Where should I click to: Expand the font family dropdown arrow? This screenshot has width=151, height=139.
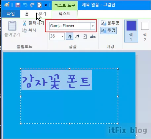coord(93,26)
